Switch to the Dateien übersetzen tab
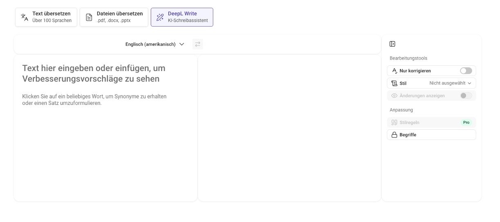Screen dimensions: 500x222 (114, 17)
